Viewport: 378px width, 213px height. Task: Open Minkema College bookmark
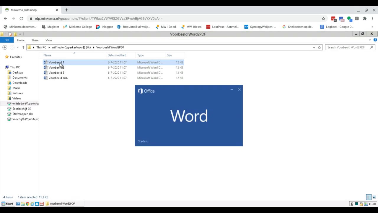tap(77, 27)
